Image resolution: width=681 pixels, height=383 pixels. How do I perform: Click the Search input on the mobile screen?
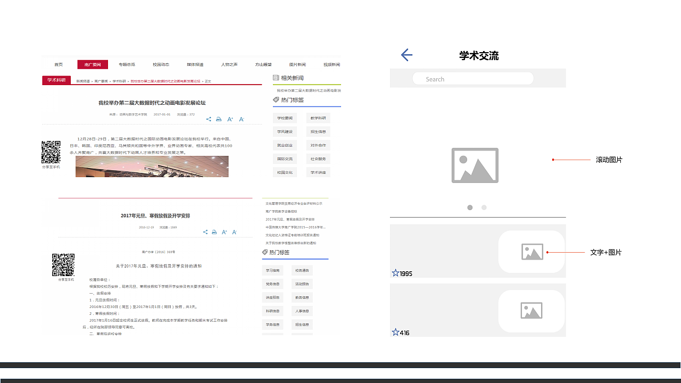[x=474, y=79]
